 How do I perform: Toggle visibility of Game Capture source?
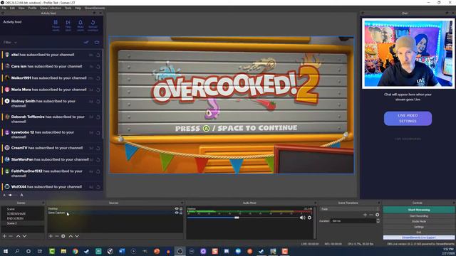point(177,213)
